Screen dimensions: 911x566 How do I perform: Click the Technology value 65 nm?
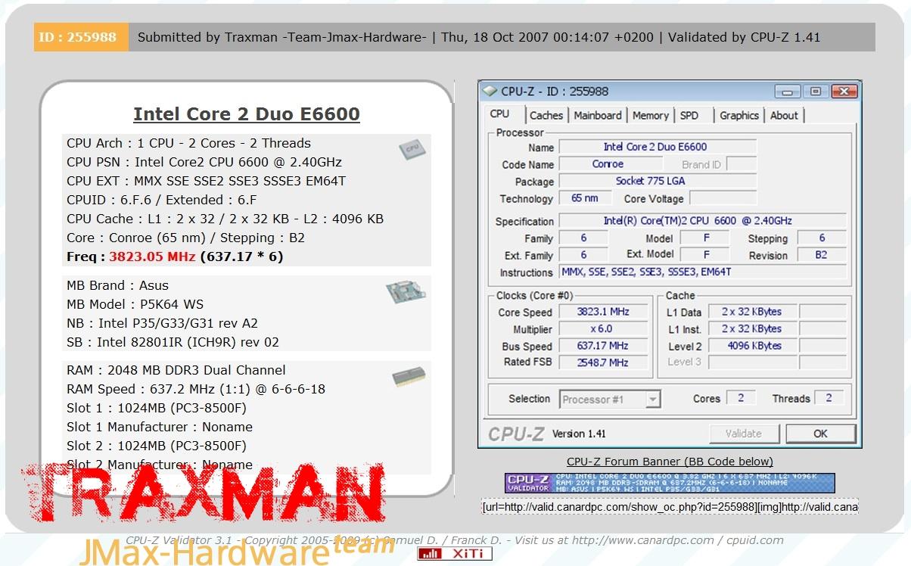coord(586,198)
